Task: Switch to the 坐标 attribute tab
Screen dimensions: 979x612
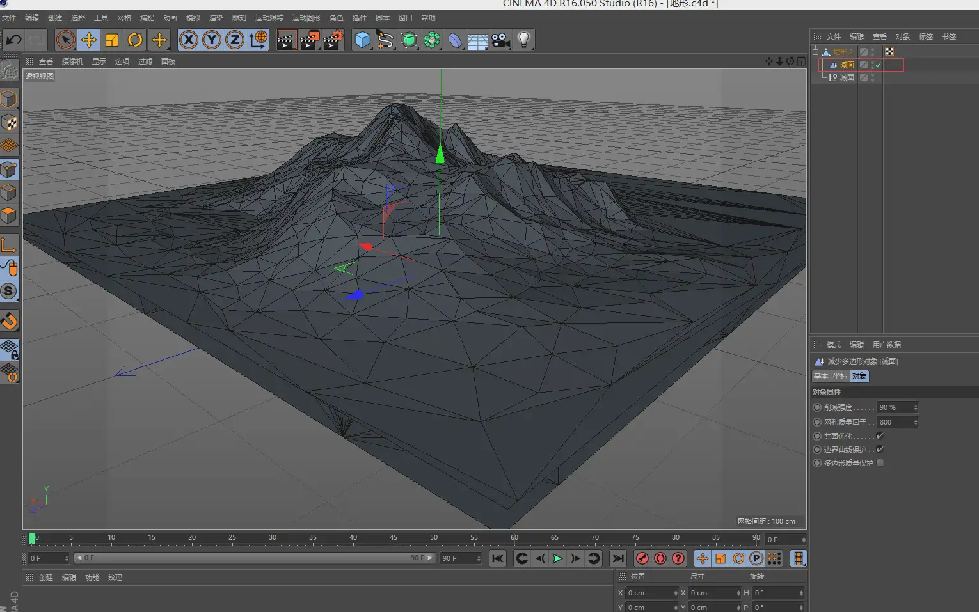Action: tap(840, 376)
